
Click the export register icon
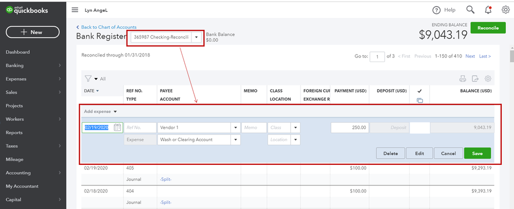[x=475, y=79]
